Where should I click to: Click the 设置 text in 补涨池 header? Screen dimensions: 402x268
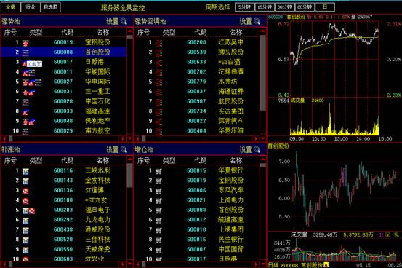113,149
